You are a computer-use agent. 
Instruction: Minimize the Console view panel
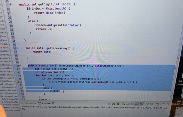click(163, 104)
